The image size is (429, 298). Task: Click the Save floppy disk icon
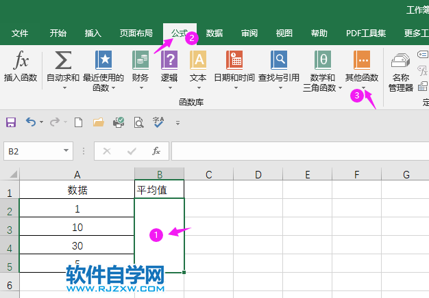tap(11, 122)
